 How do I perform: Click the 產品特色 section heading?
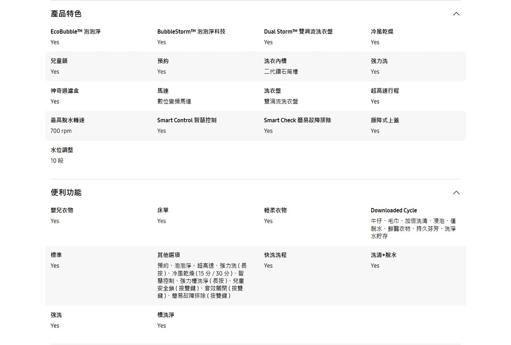pyautogui.click(x=66, y=14)
